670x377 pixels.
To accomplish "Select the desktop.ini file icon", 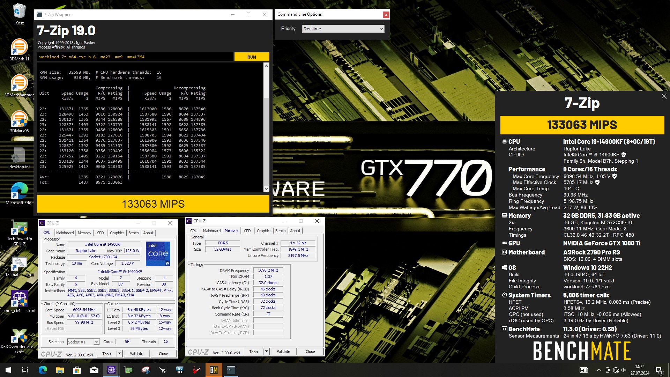I will coord(19,158).
